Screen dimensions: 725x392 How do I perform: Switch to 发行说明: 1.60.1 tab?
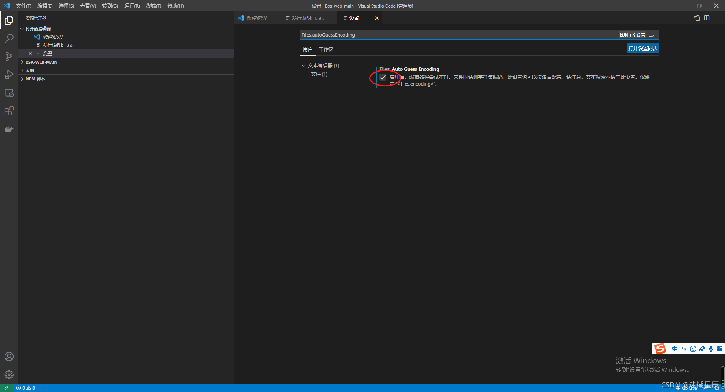click(309, 18)
